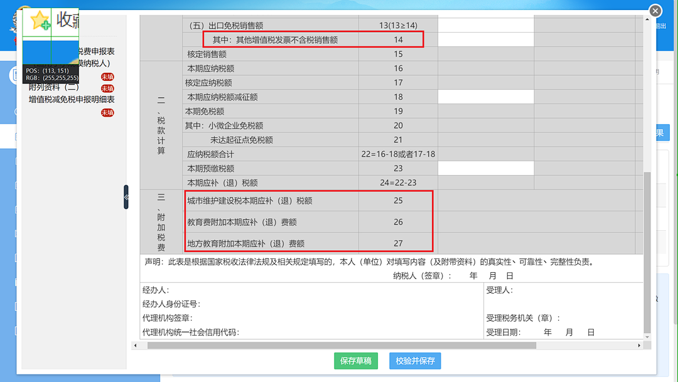Select the 其中：其他增值税发票不含税销售额 label

tap(275, 40)
